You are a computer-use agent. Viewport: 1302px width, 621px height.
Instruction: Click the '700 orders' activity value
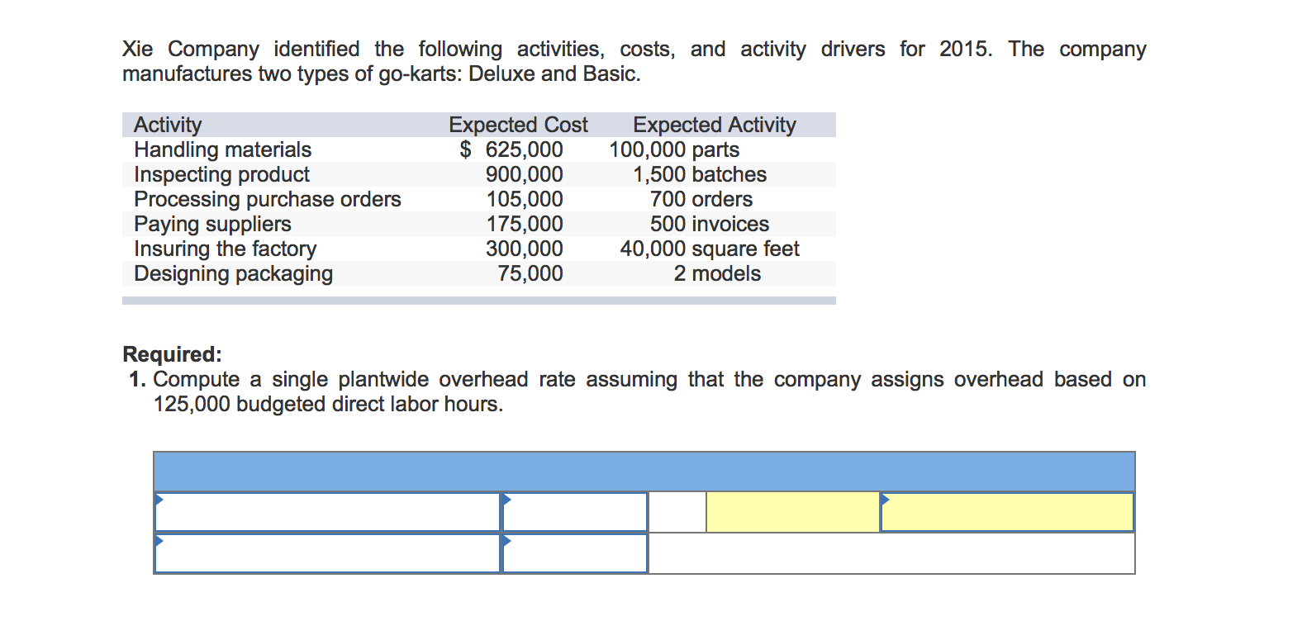[x=701, y=199]
